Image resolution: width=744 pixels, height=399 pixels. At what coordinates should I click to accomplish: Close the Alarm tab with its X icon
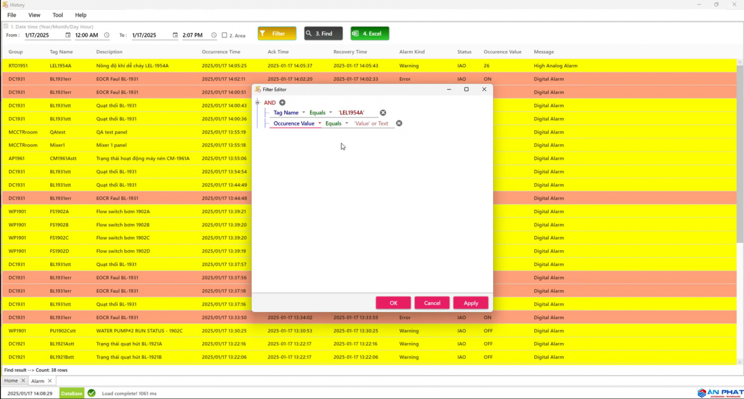coord(50,381)
